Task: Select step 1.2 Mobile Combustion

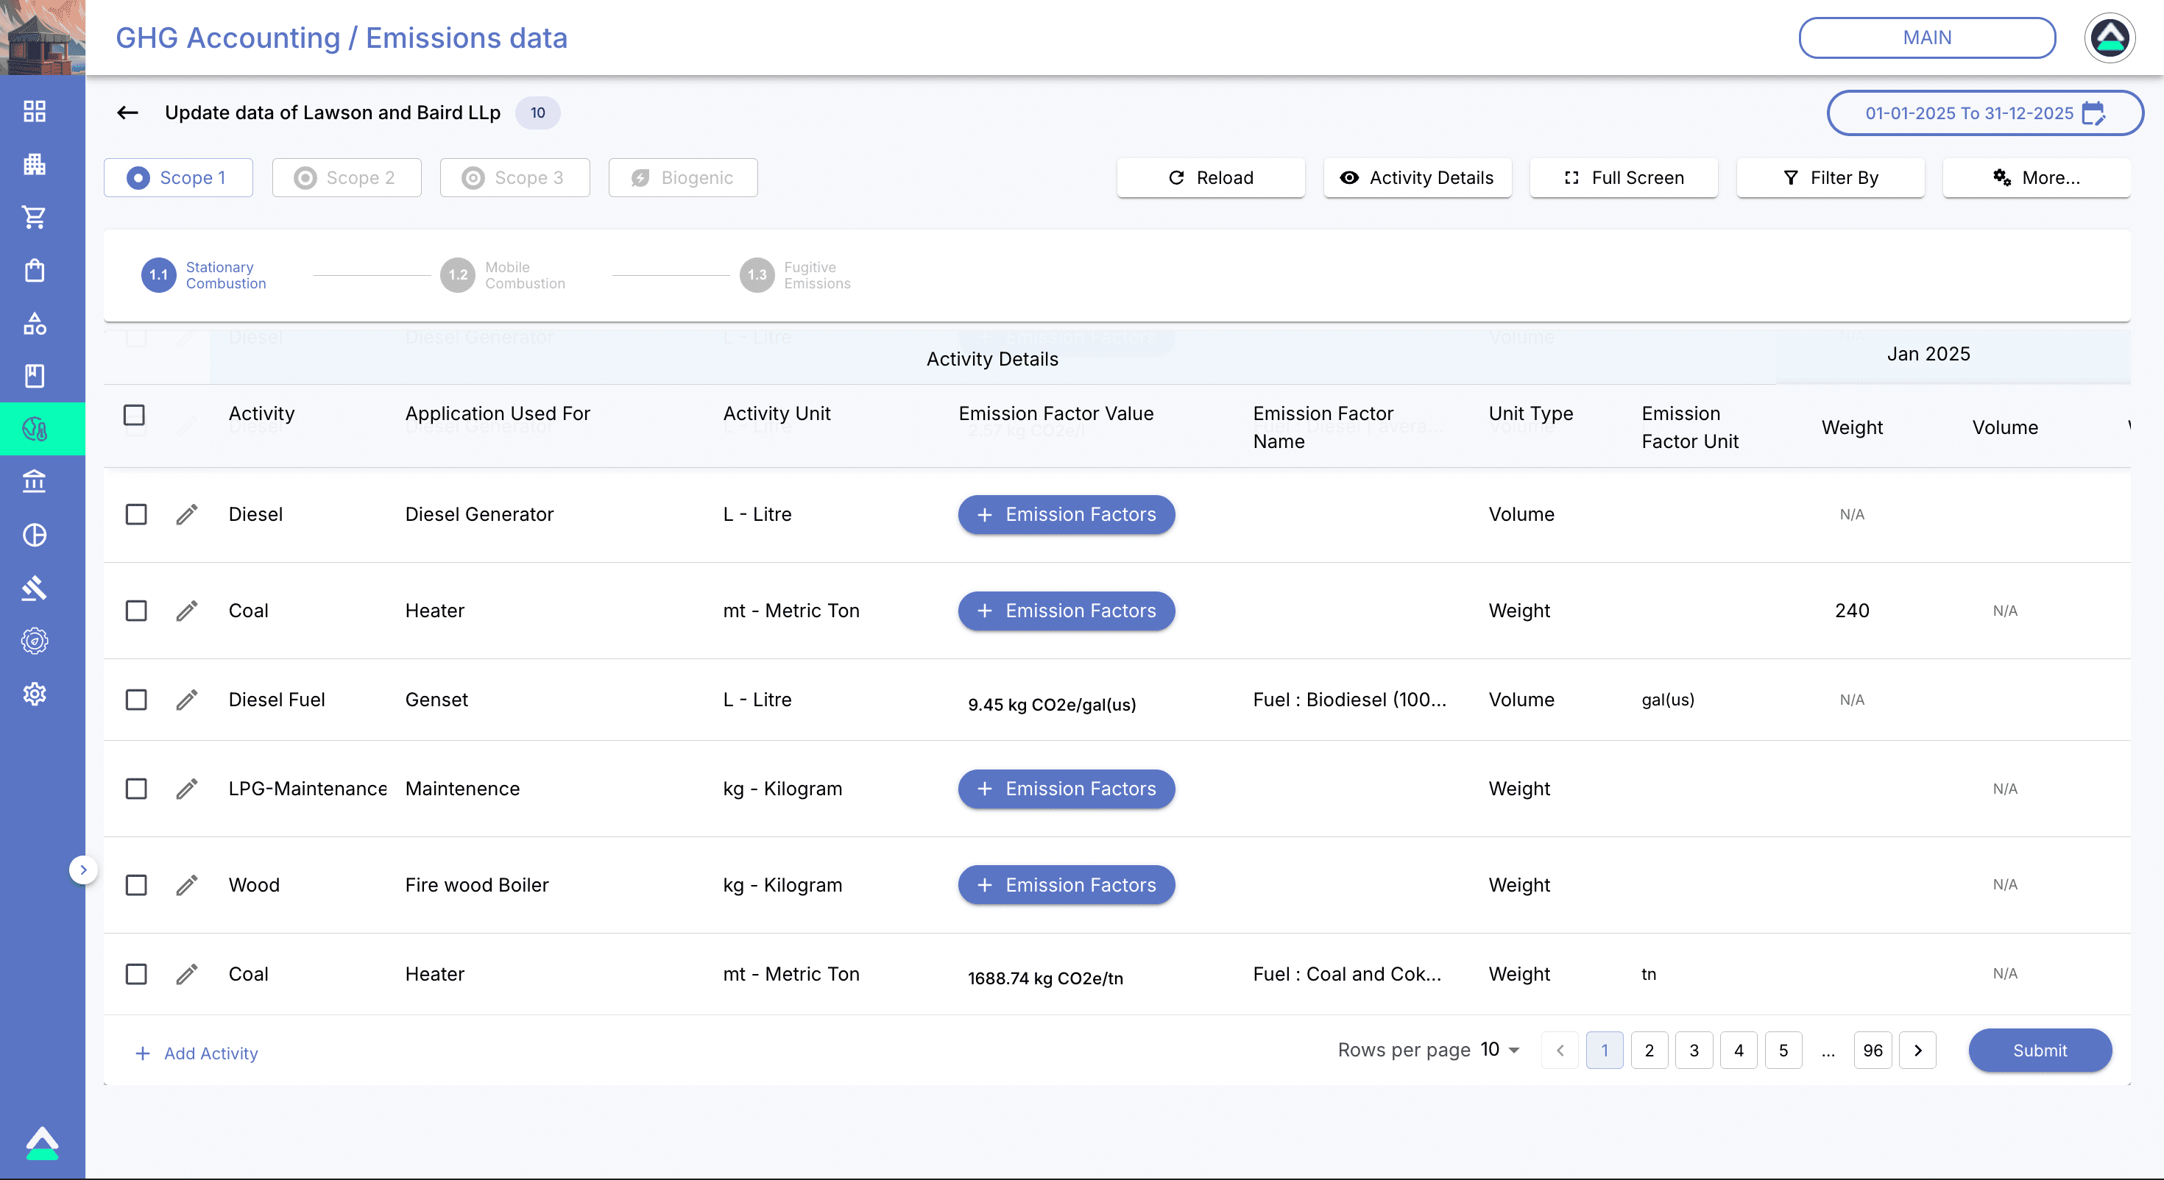Action: click(503, 275)
